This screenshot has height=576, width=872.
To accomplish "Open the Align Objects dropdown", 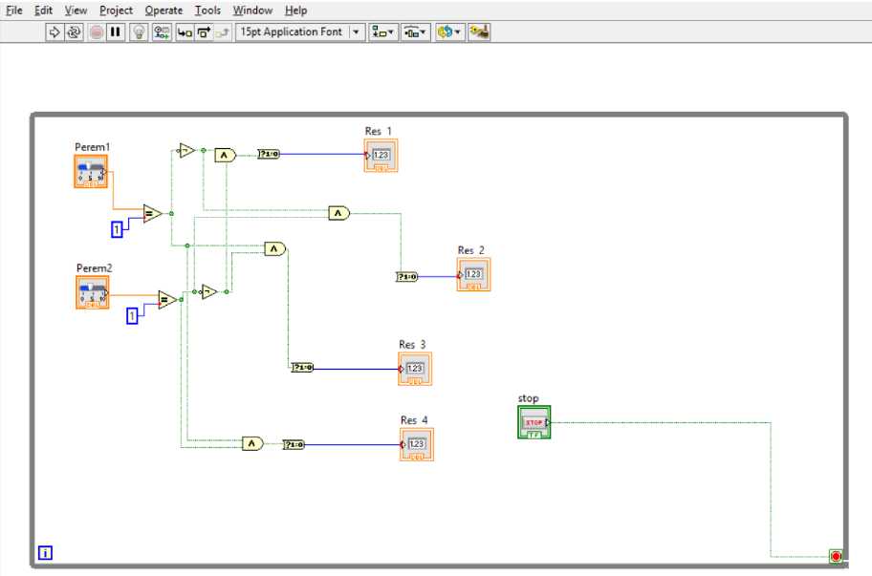I will click(x=382, y=32).
